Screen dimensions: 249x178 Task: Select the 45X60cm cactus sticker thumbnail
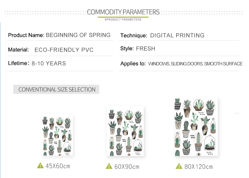tap(57, 135)
